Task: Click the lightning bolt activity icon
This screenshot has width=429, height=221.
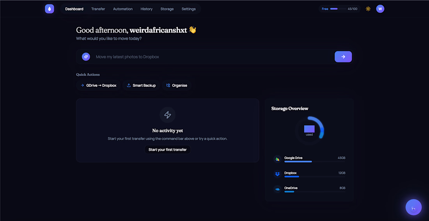Action: tap(168, 115)
